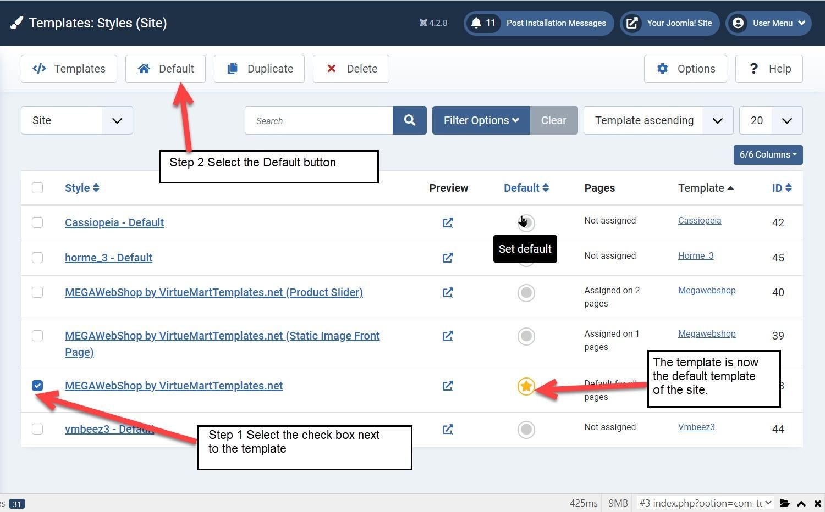Screen dimensions: 825x512
Task: Expand the User Menu dropdown
Action: pyautogui.click(x=769, y=23)
